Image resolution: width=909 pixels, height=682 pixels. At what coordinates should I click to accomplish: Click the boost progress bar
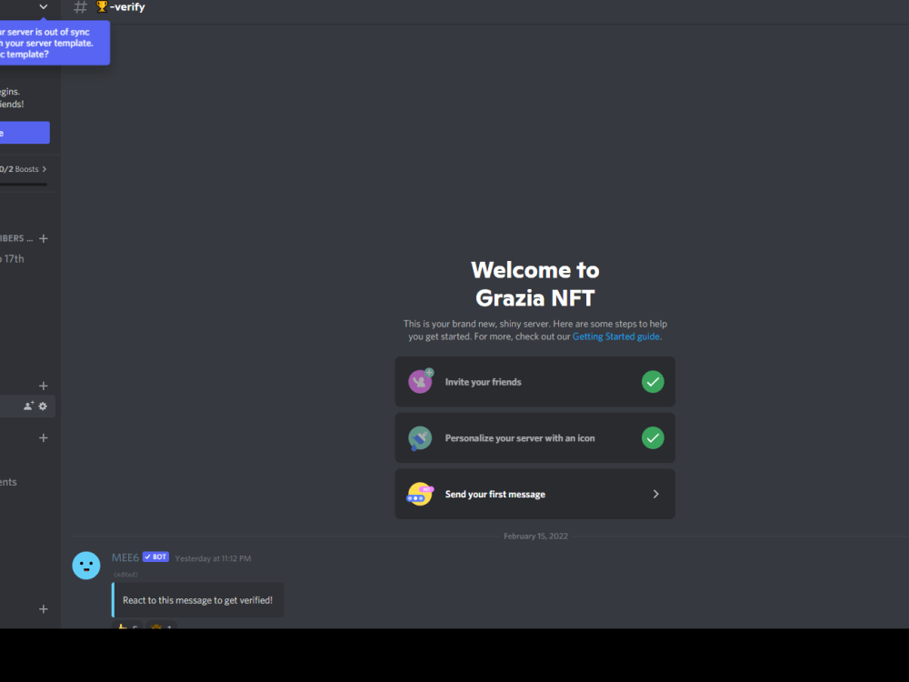pyautogui.click(x=25, y=186)
